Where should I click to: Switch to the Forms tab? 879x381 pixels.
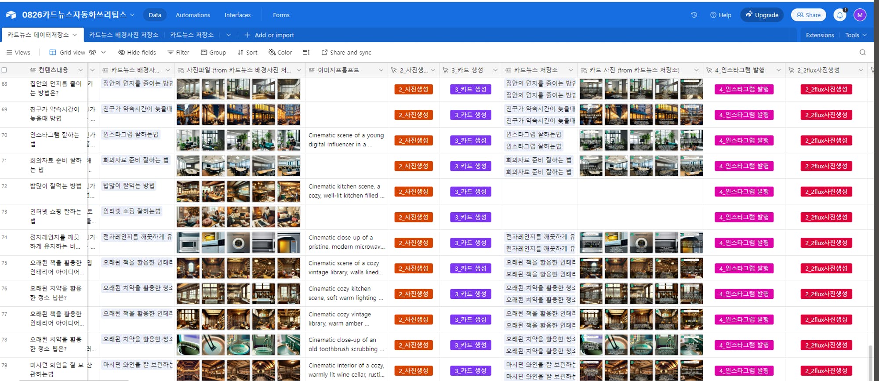pos(281,15)
